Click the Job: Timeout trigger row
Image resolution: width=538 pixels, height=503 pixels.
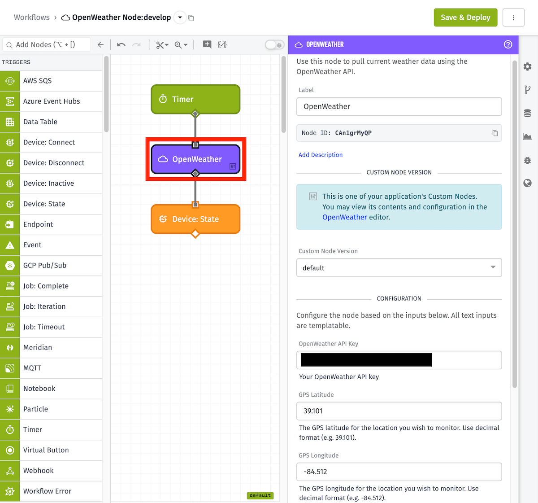(51, 327)
